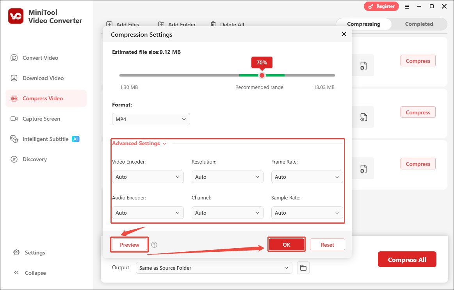Switch to the Completed tab
The image size is (454, 290).
click(418, 24)
